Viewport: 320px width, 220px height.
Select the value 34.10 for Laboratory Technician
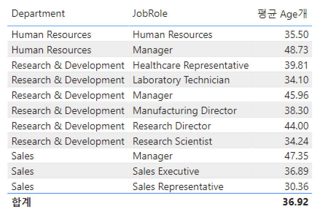pyautogui.click(x=296, y=80)
